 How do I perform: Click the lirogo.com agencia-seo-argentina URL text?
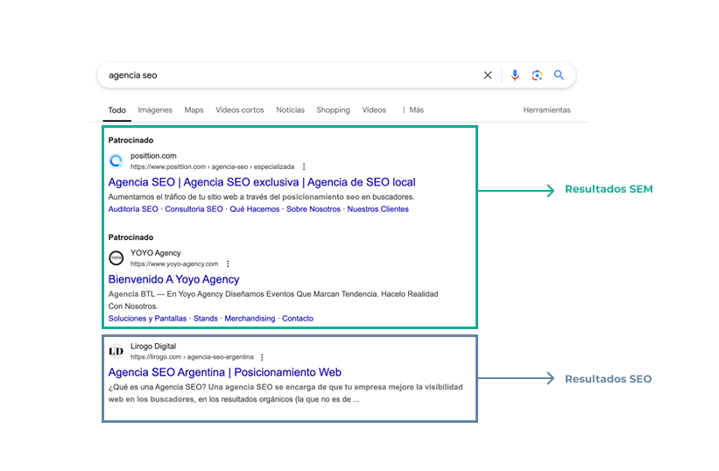[x=192, y=357]
